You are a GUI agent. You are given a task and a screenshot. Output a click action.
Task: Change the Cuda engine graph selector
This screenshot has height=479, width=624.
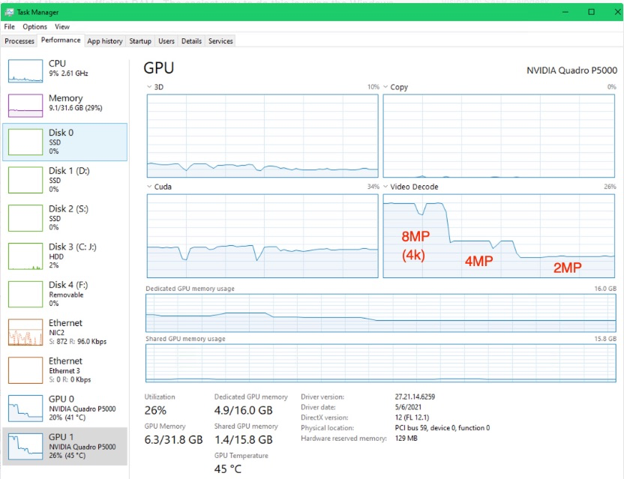pyautogui.click(x=149, y=187)
